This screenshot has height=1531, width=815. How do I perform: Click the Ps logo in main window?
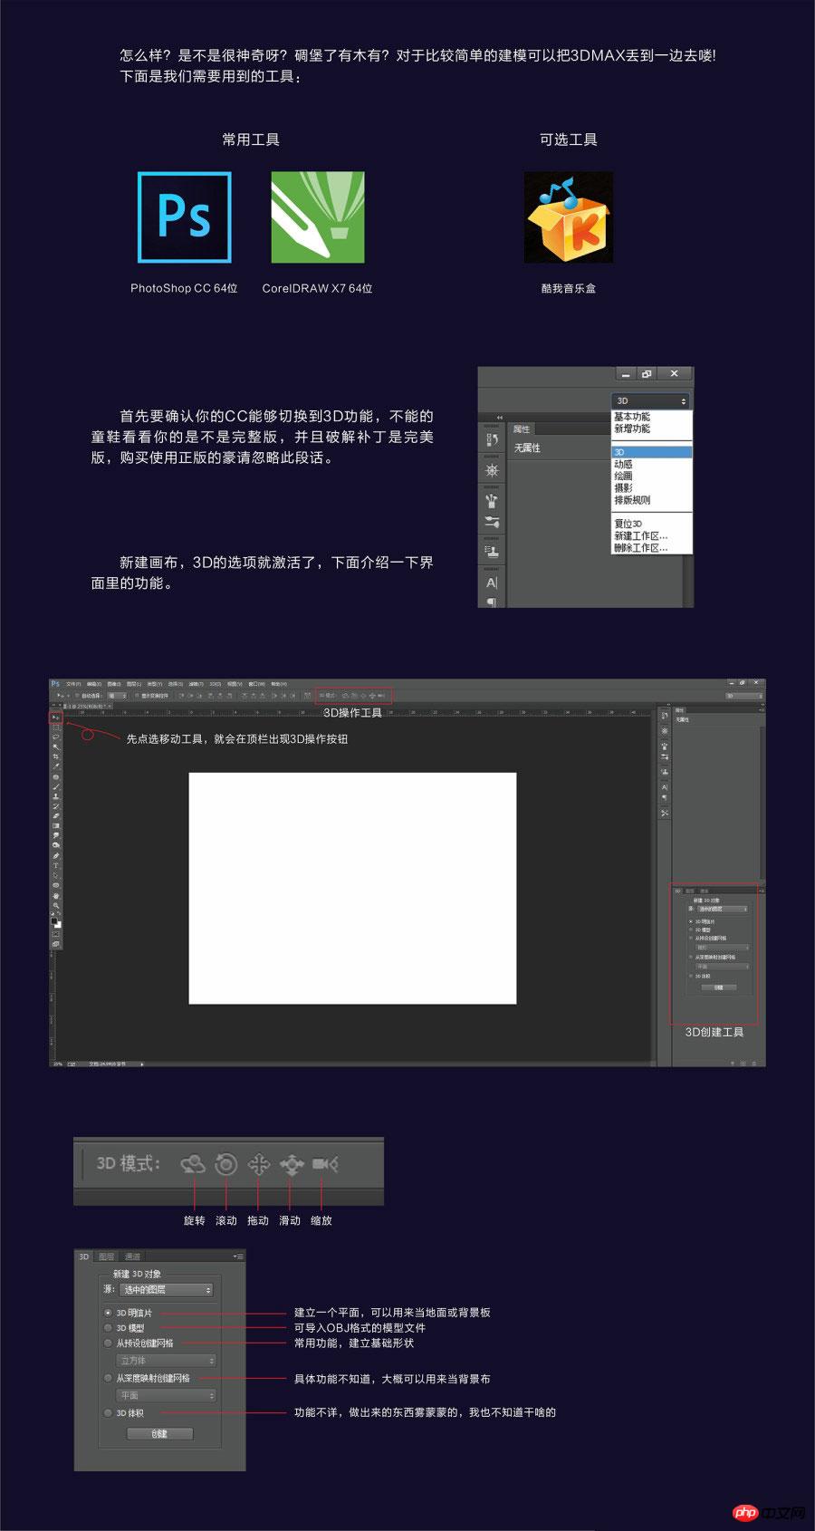point(54,684)
